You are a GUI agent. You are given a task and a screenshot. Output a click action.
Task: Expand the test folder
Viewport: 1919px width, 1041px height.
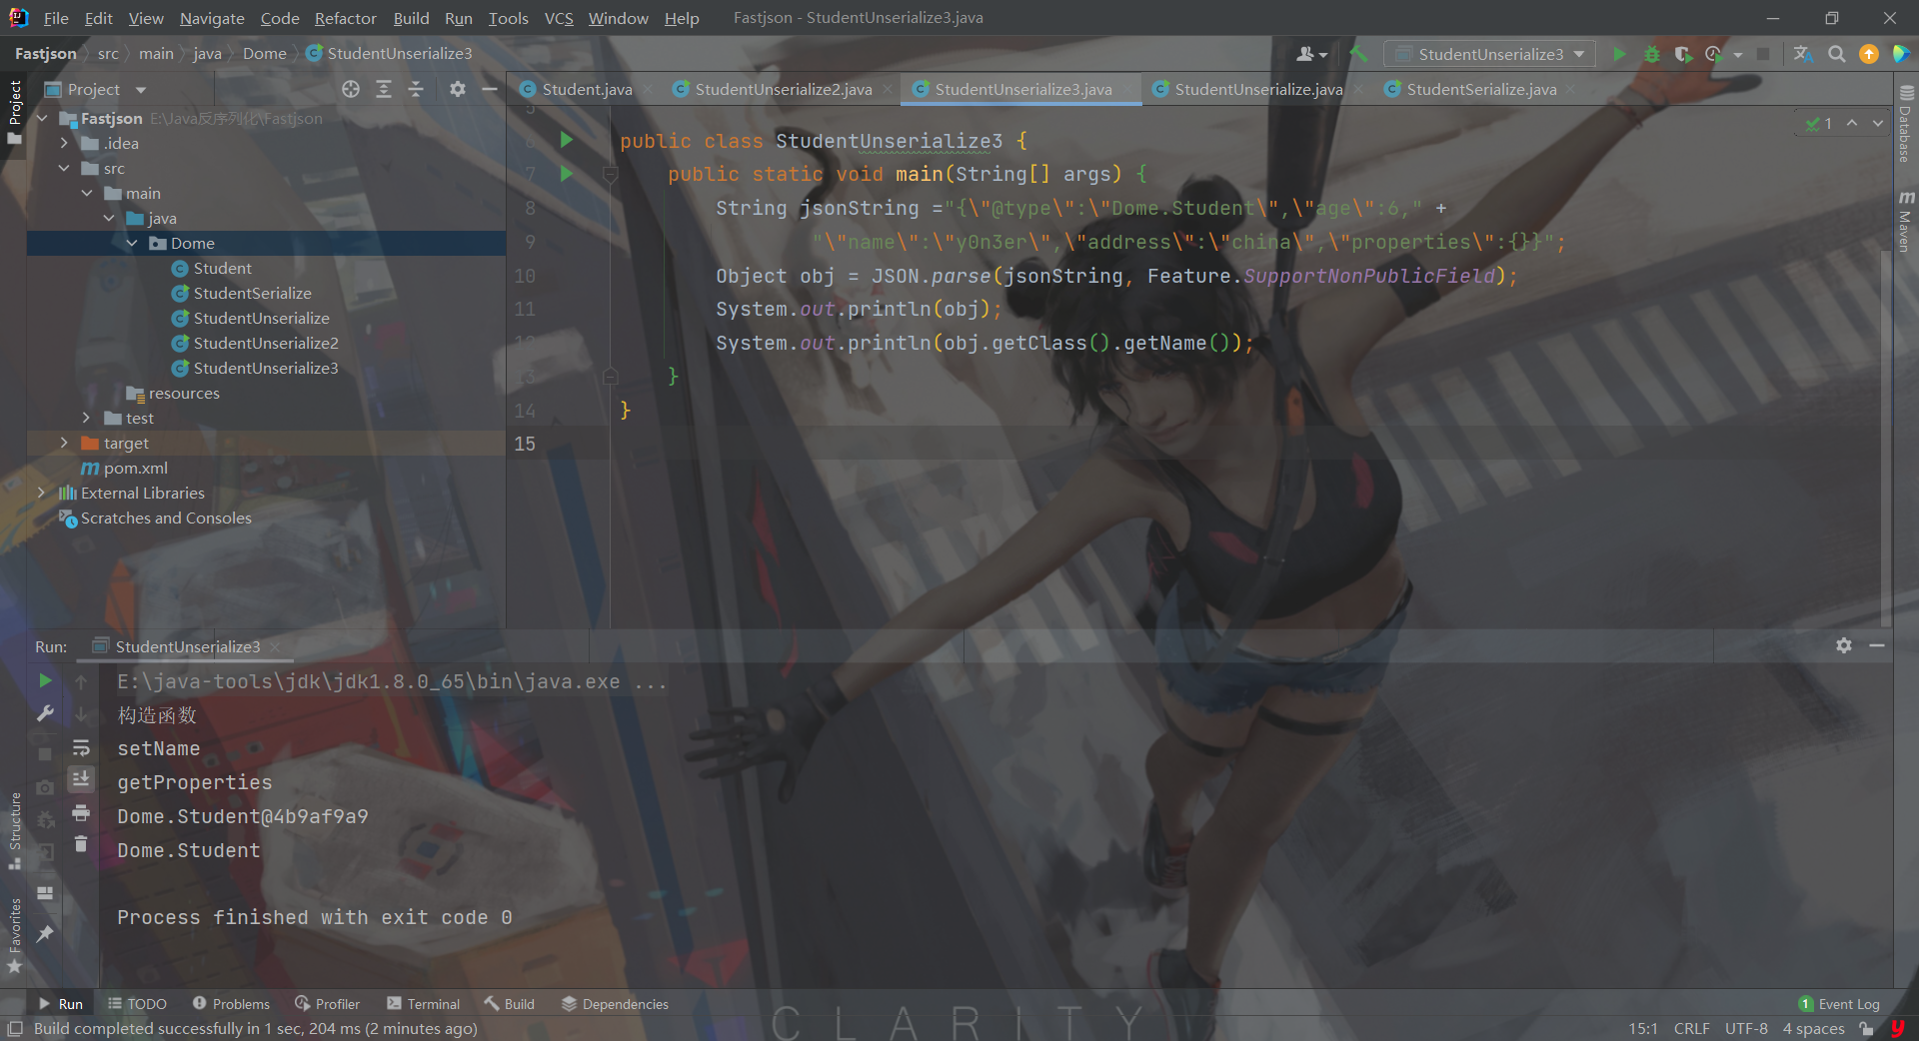tap(87, 418)
